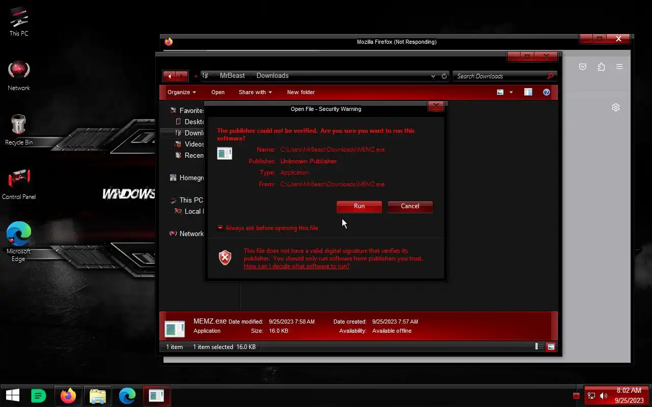Select Network in navigation pane
The height and width of the screenshot is (407, 652).
(x=186, y=234)
